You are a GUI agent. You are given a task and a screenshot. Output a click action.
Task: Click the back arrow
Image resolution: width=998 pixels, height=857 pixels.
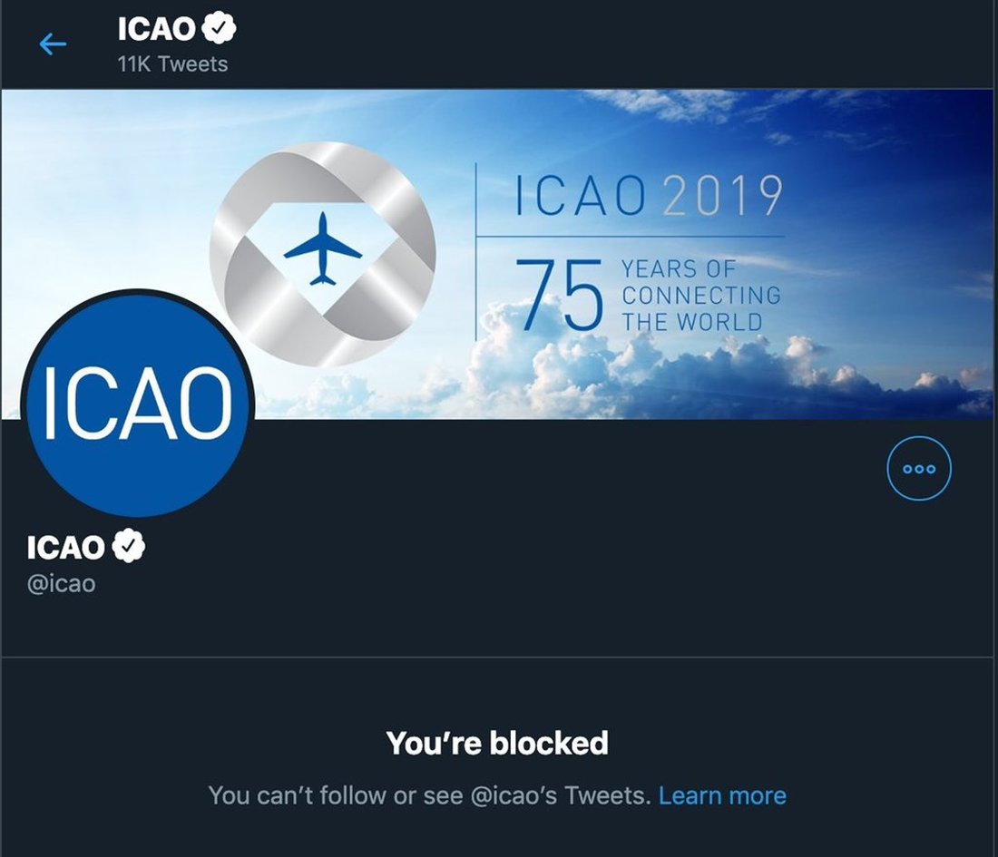(53, 44)
